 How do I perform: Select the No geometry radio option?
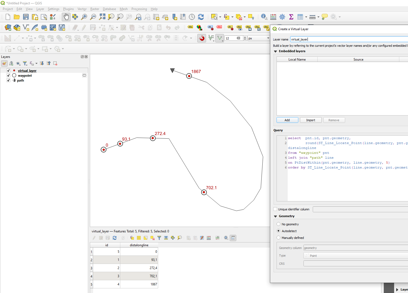278,224
